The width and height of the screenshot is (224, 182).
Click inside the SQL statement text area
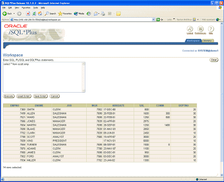[42, 77]
